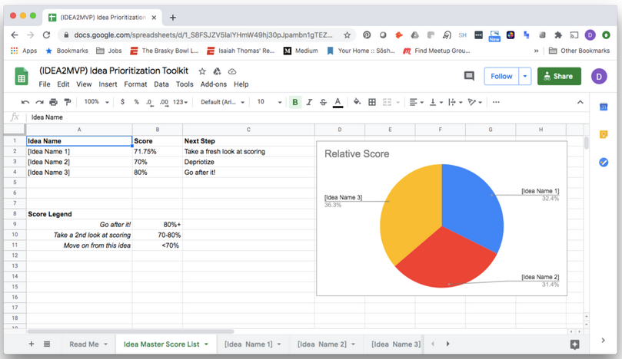Add a new sheet with plus

tap(32, 344)
